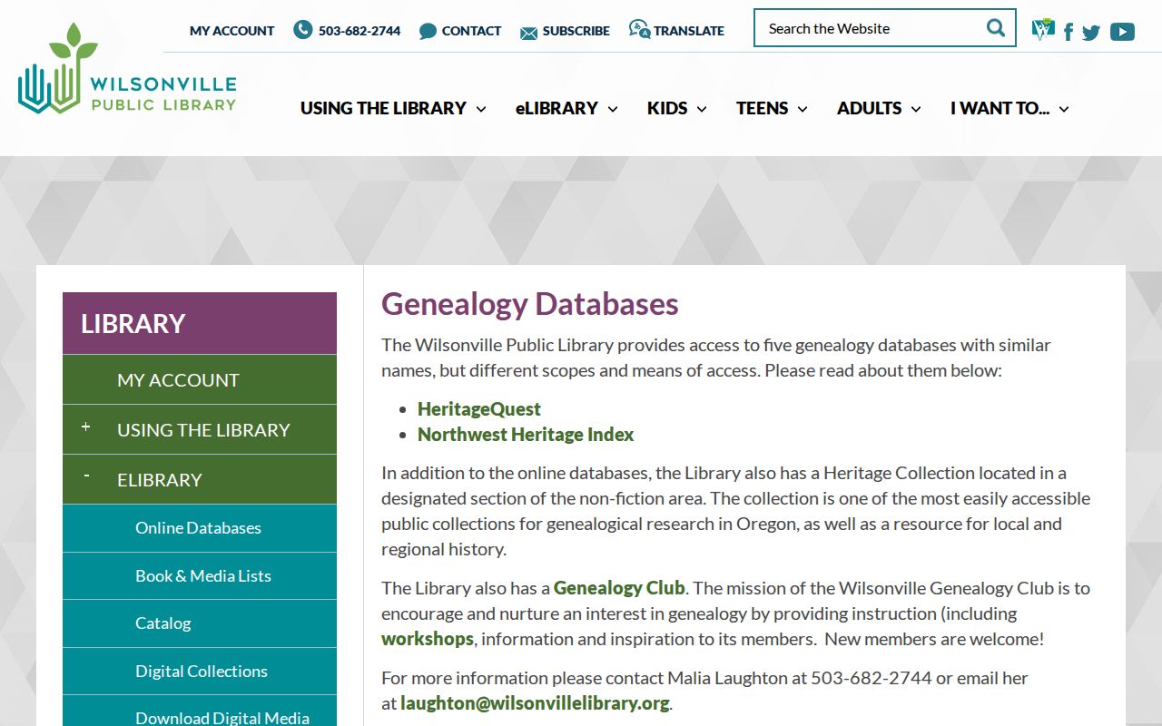
Task: Open Book & Media Lists sidebar item
Action: (x=200, y=576)
